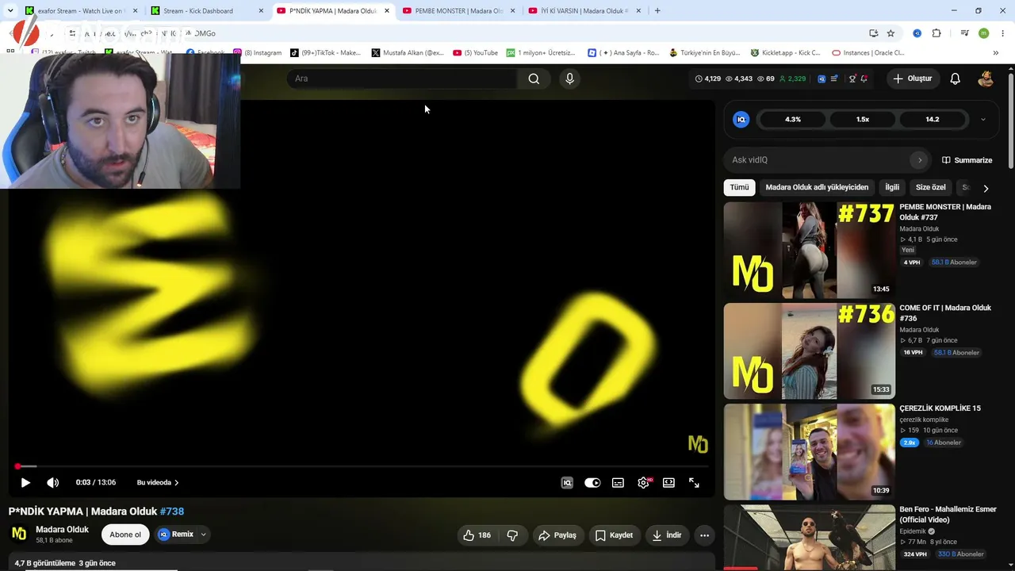The width and height of the screenshot is (1015, 571).
Task: Open Ben Fero - Mahallemiz Esmer video title
Action: point(948,514)
